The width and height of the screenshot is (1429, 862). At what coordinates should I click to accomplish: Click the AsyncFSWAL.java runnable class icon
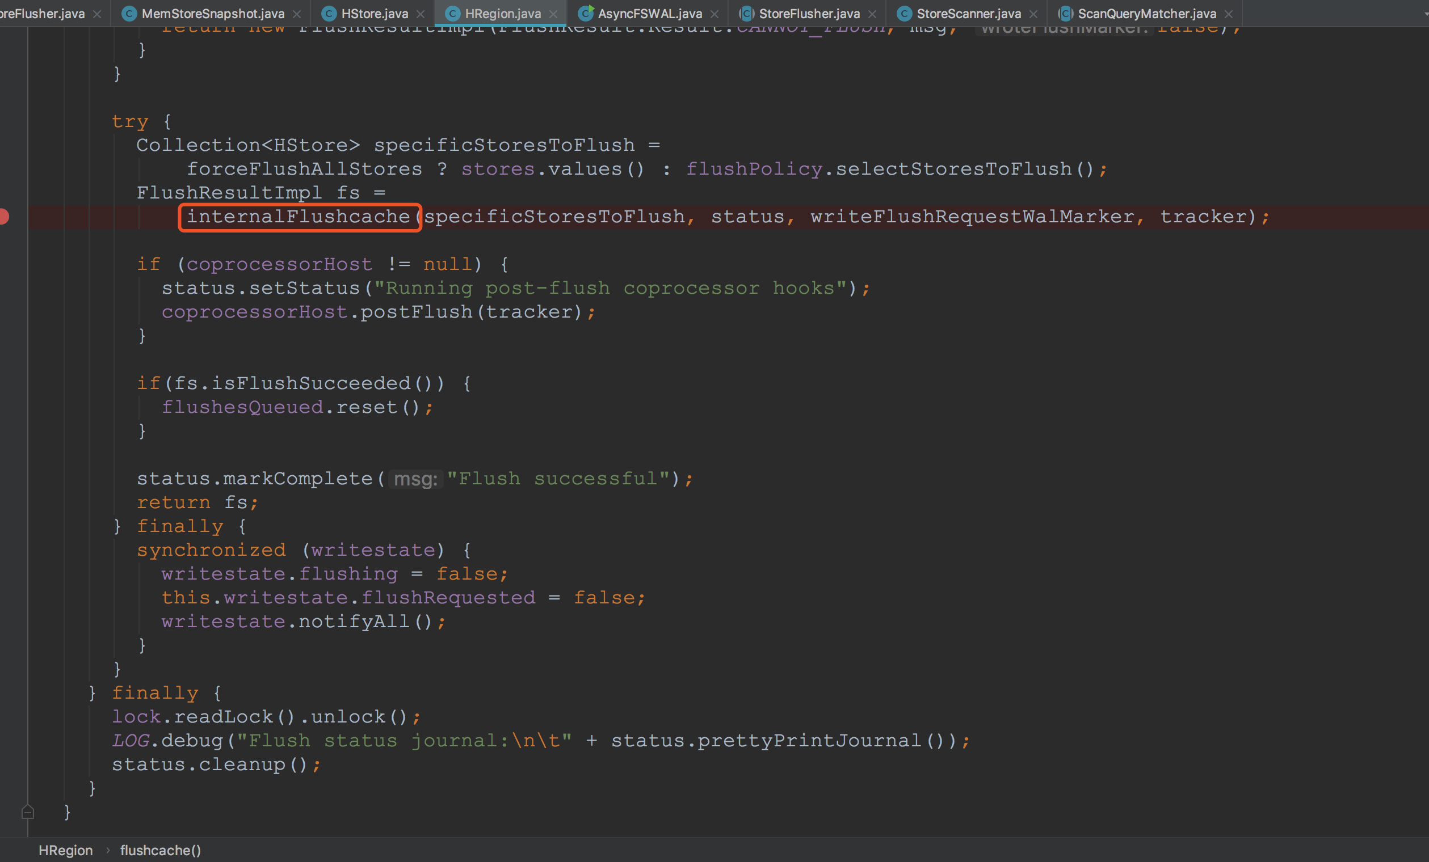coord(586,12)
